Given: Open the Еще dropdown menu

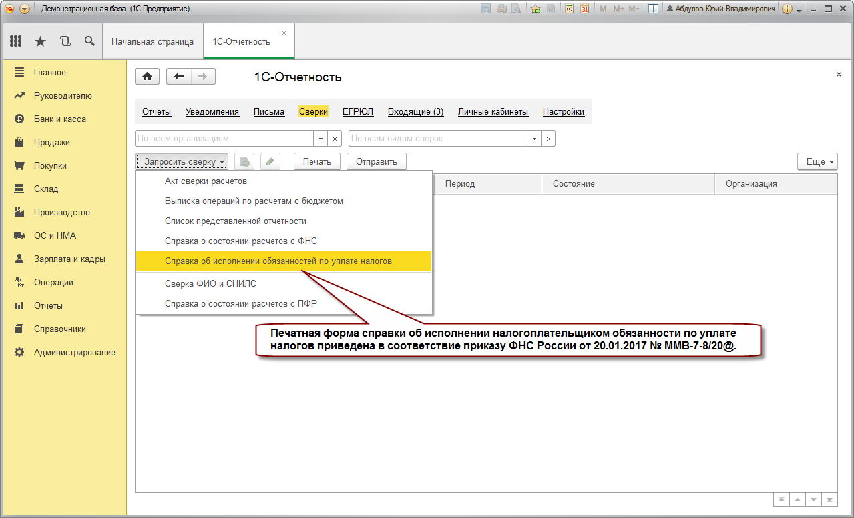Looking at the screenshot, I should [x=817, y=161].
